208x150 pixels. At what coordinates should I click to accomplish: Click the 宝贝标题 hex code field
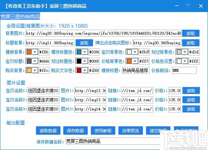click(44, 61)
